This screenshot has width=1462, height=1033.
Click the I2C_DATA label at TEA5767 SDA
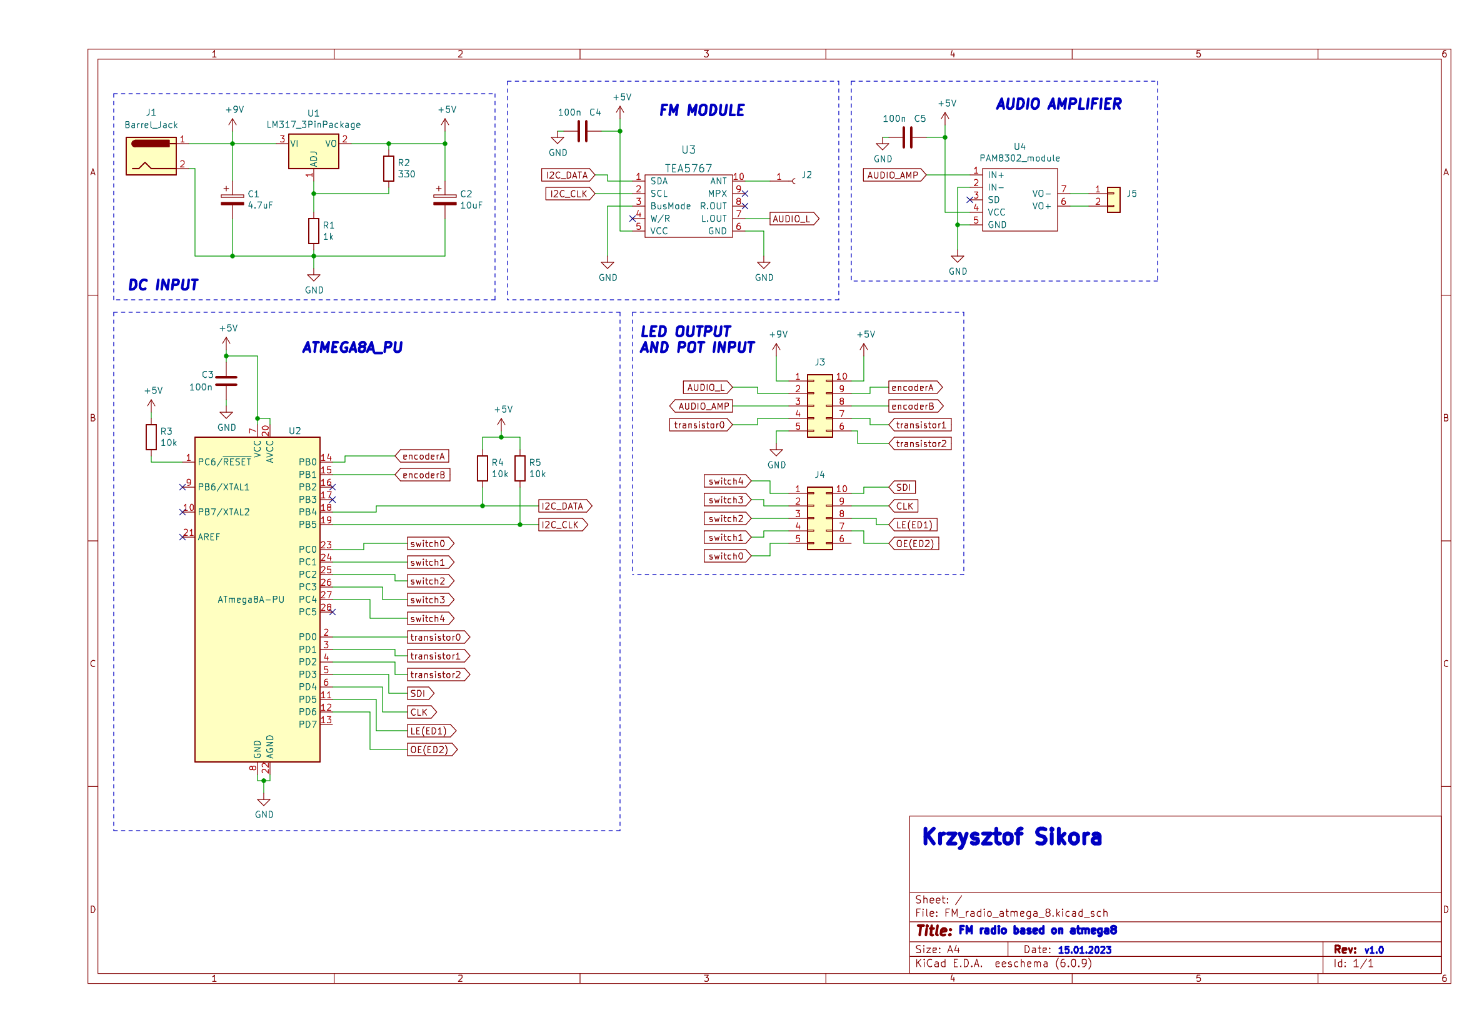[x=568, y=175]
